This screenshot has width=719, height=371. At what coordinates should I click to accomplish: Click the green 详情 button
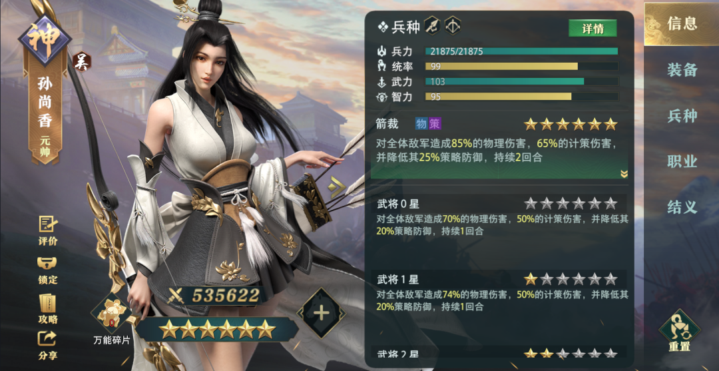593,29
